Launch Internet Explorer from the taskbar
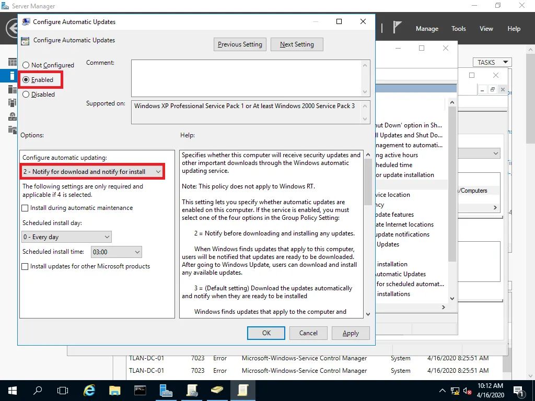 [x=89, y=390]
